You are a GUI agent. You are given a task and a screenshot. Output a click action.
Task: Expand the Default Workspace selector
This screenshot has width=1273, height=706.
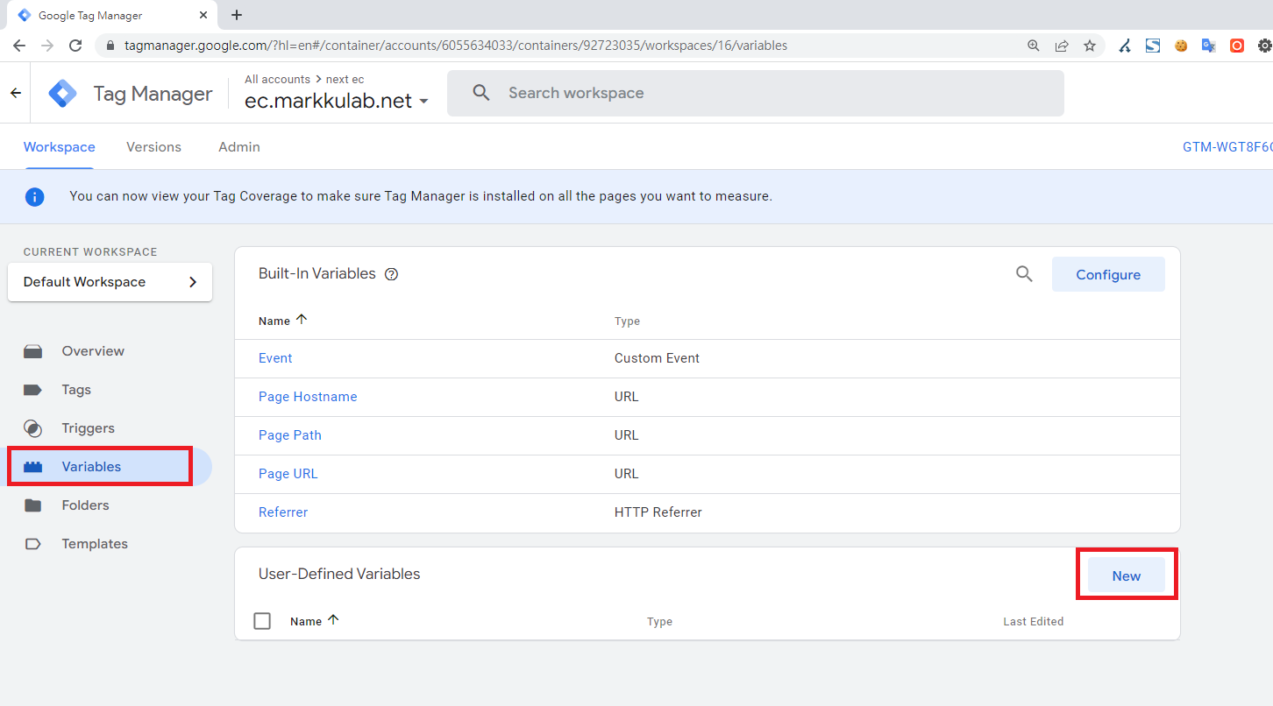pyautogui.click(x=110, y=282)
